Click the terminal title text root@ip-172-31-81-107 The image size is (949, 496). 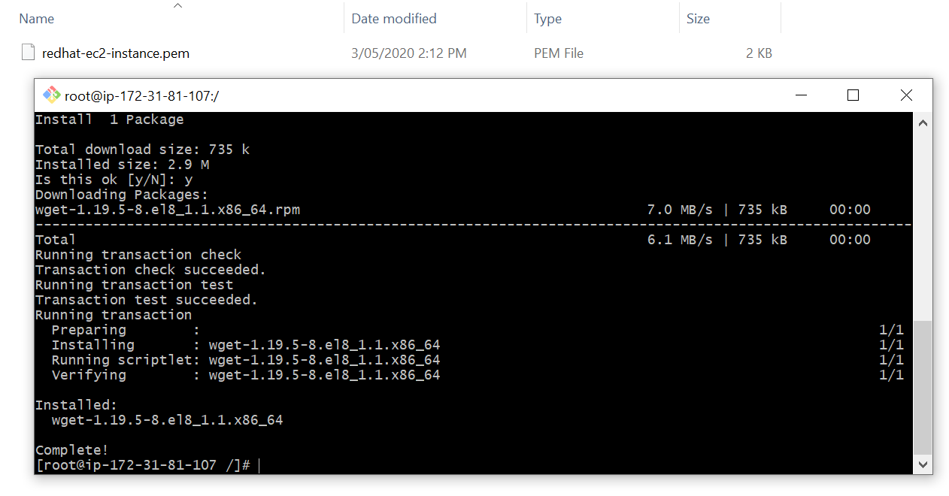(x=141, y=96)
